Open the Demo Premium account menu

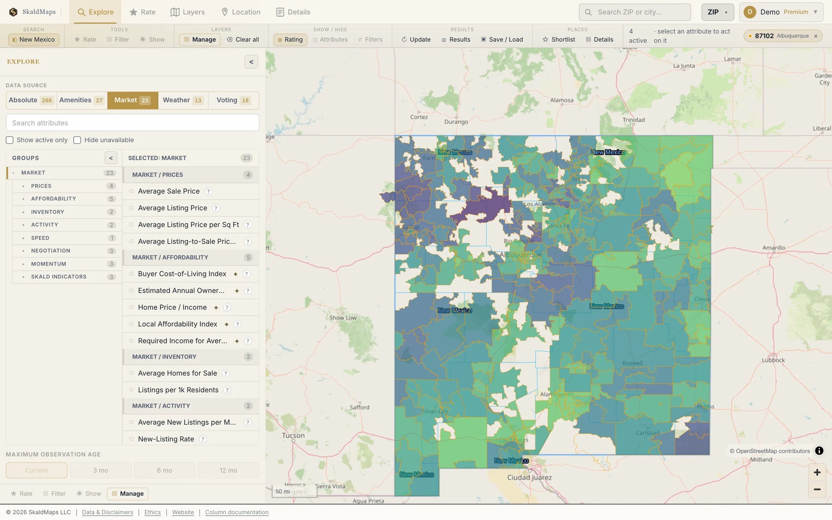pyautogui.click(x=781, y=12)
